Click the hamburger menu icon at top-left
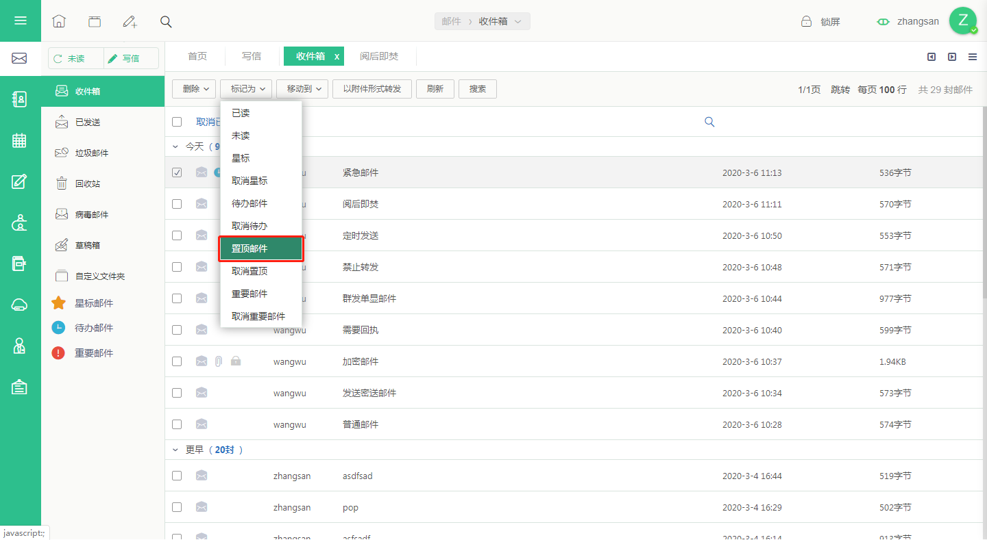Viewport: 987px width, 540px height. pyautogui.click(x=21, y=21)
